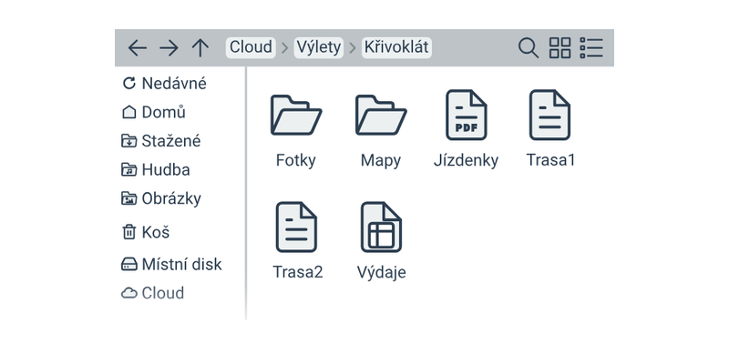Select Hudba in the sidebar
729x364 pixels.
pyautogui.click(x=156, y=170)
